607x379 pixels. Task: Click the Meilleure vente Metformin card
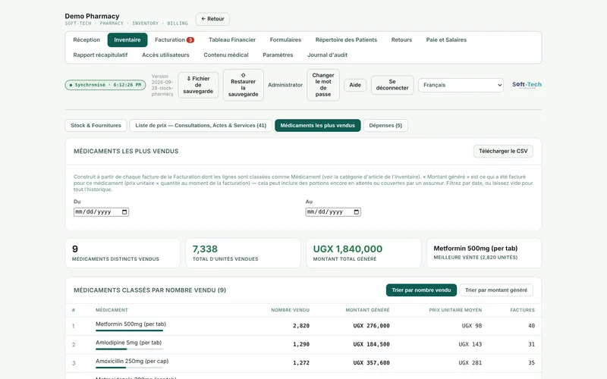pos(484,253)
